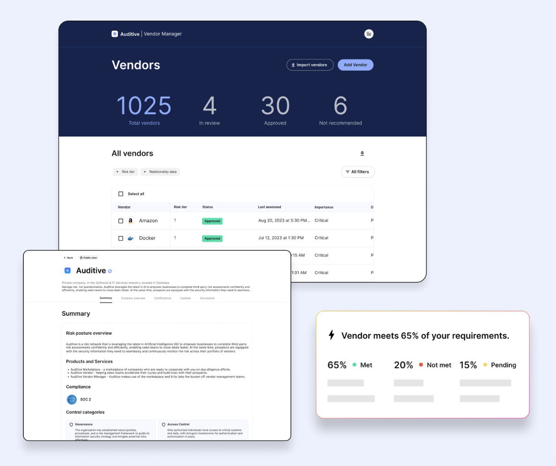The width and height of the screenshot is (556, 466).
Task: Check the Docker row checkbox
Action: [121, 238]
